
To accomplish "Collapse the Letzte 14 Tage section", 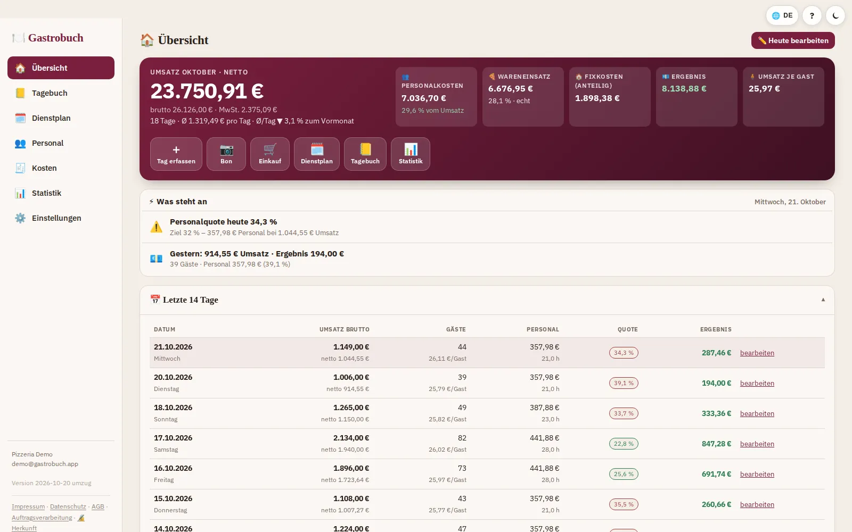I will point(823,300).
